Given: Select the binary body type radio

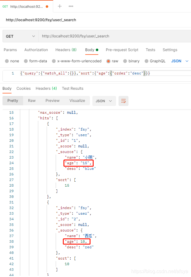Looking at the screenshot, I should point(125,61).
